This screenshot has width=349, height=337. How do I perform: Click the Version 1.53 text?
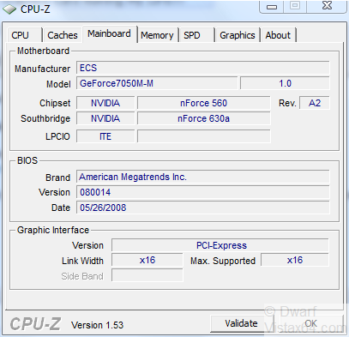point(97,325)
